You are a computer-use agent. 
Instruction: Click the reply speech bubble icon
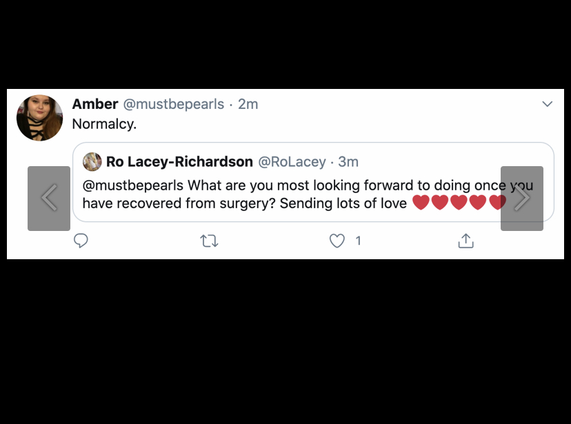[x=81, y=241]
